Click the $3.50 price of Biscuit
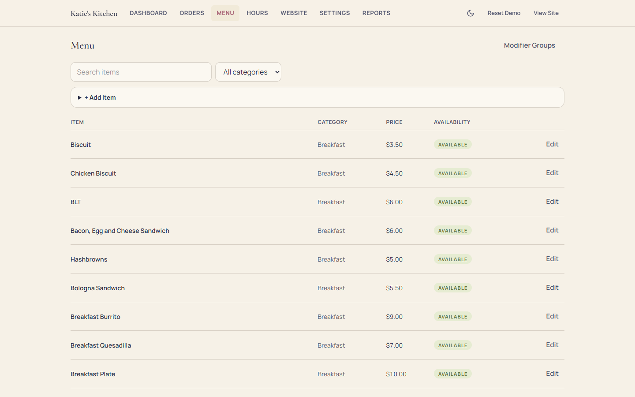This screenshot has width=635, height=397. coord(394,145)
